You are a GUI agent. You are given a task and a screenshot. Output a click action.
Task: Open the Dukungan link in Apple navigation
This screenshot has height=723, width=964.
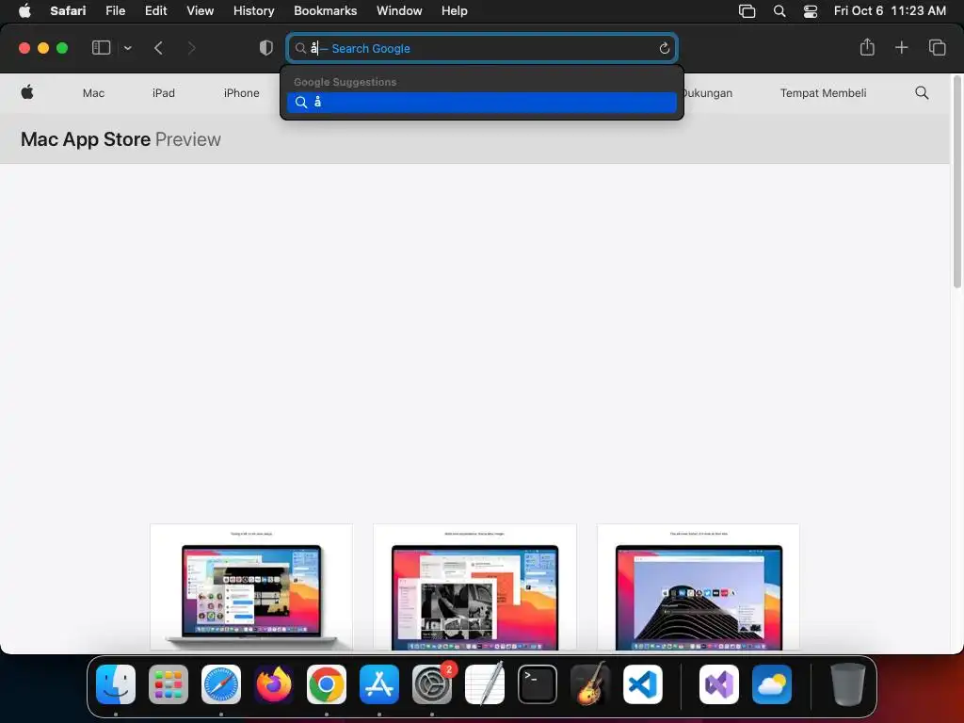pyautogui.click(x=708, y=93)
